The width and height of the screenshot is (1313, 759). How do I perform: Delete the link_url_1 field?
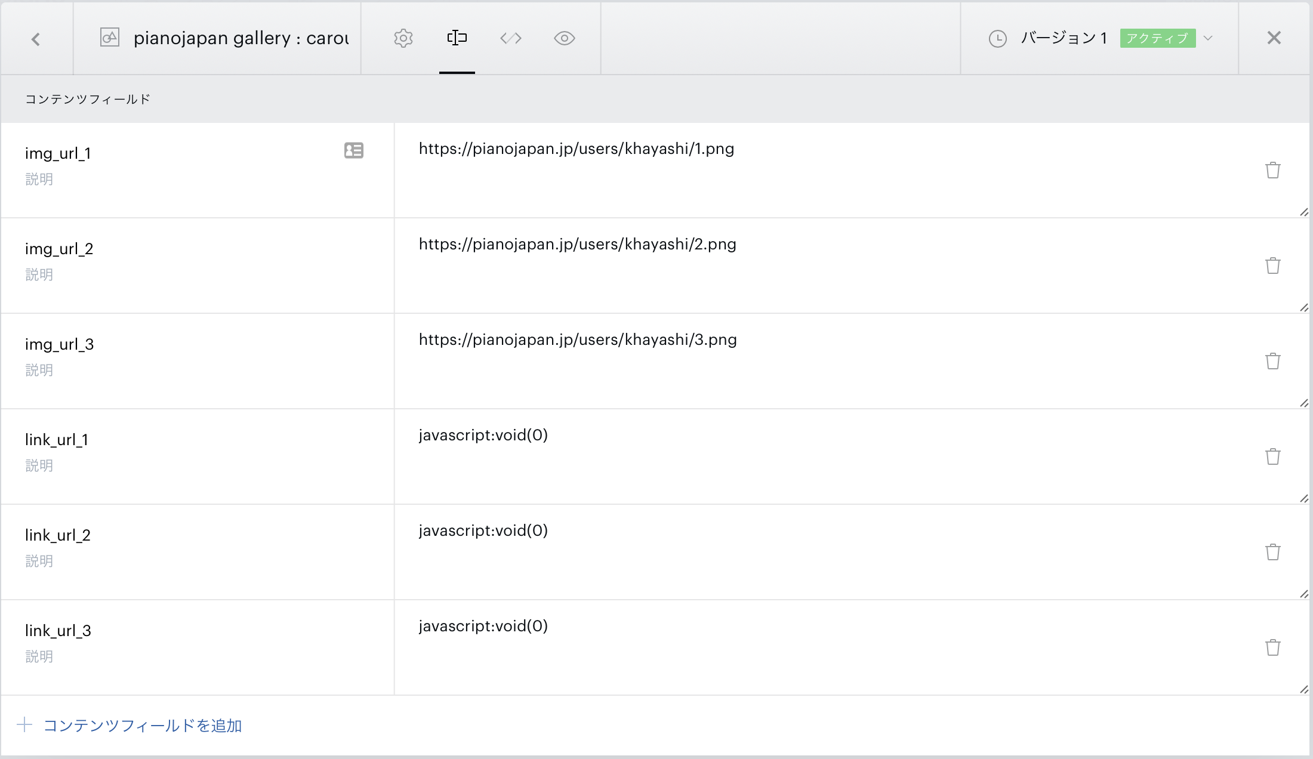point(1272,456)
